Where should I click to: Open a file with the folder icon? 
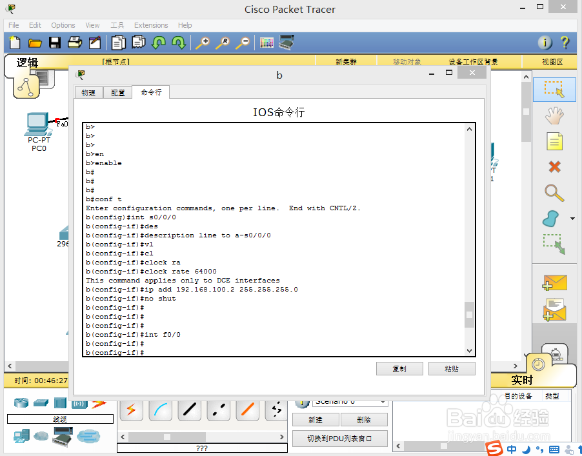coord(35,43)
